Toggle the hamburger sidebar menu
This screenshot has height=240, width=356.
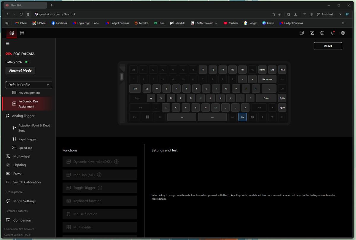8,44
